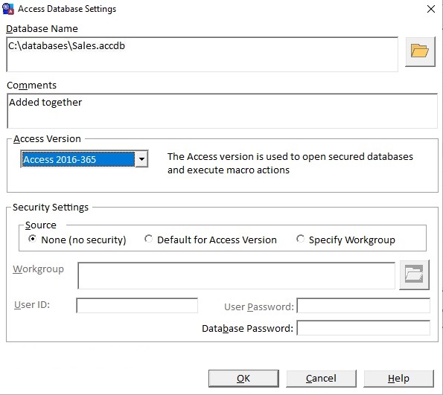Image resolution: width=443 pixels, height=395 pixels.
Task: Close the Access Database Settings dialog
Action: pyautogui.click(x=431, y=9)
